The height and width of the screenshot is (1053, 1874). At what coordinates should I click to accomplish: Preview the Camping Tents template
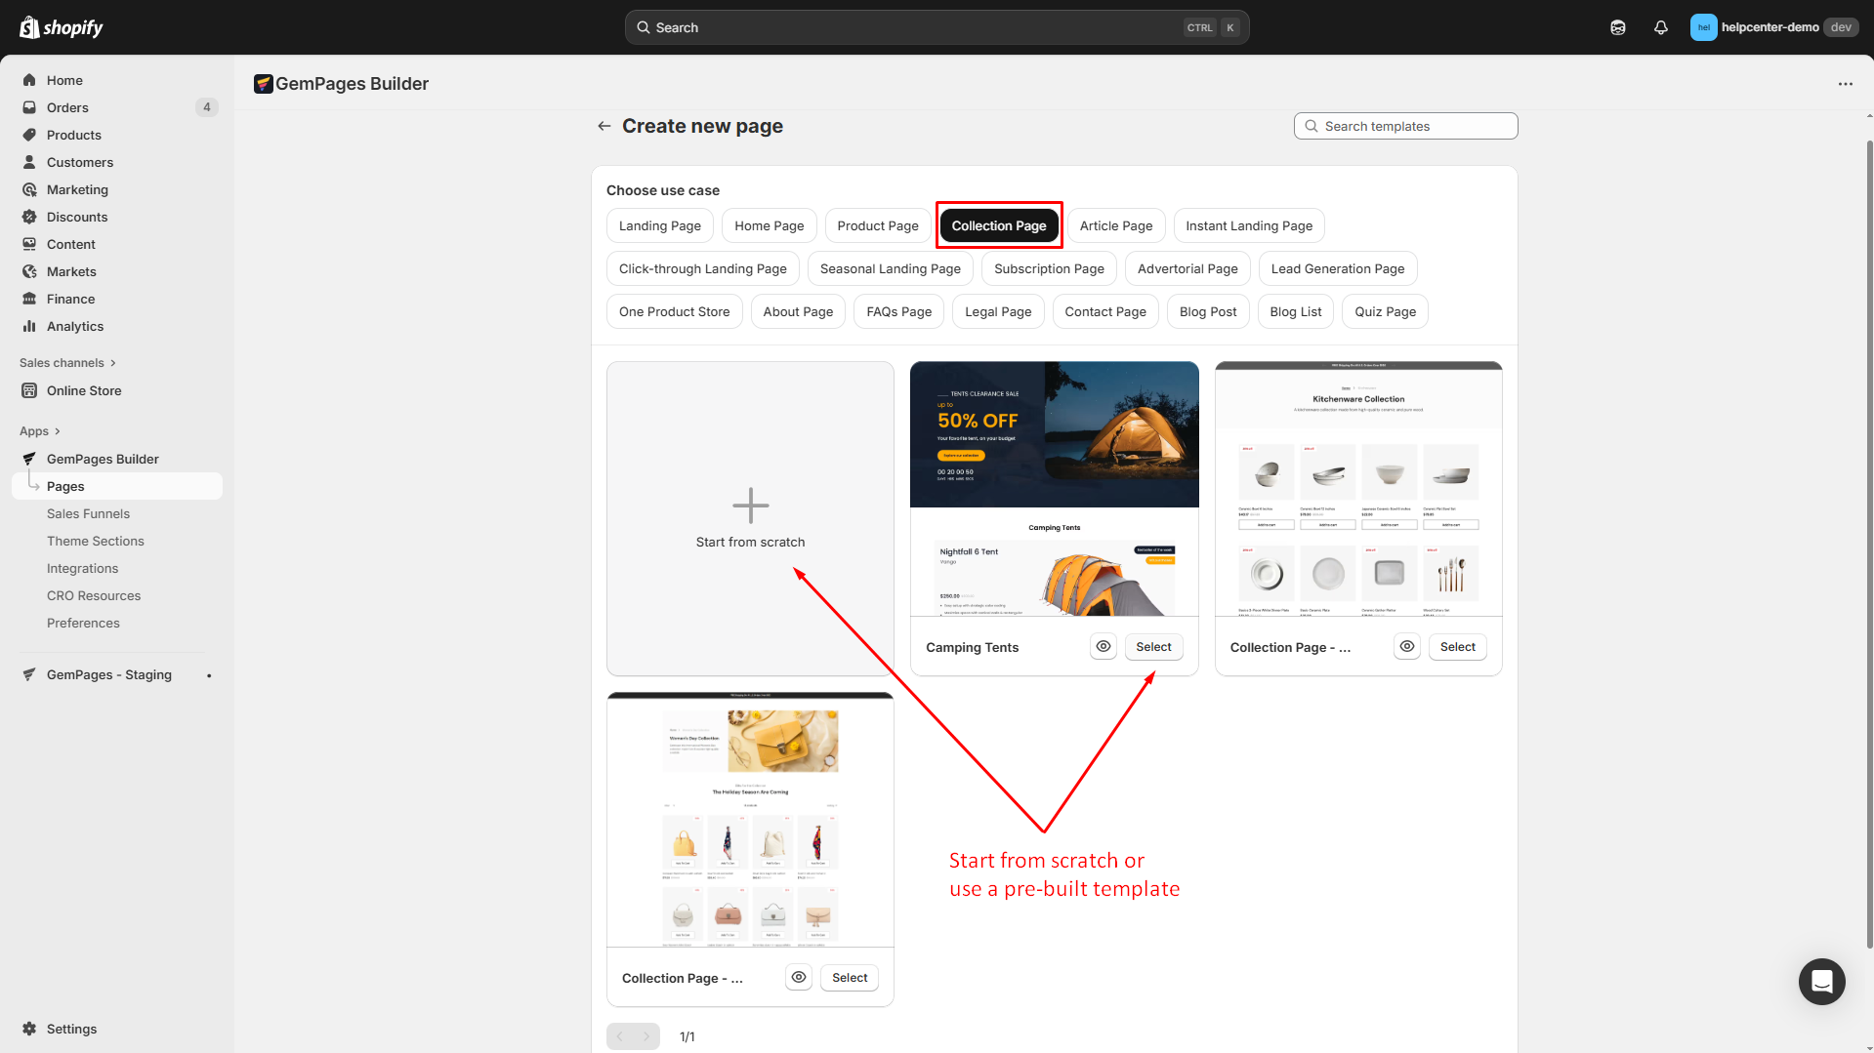coord(1103,647)
